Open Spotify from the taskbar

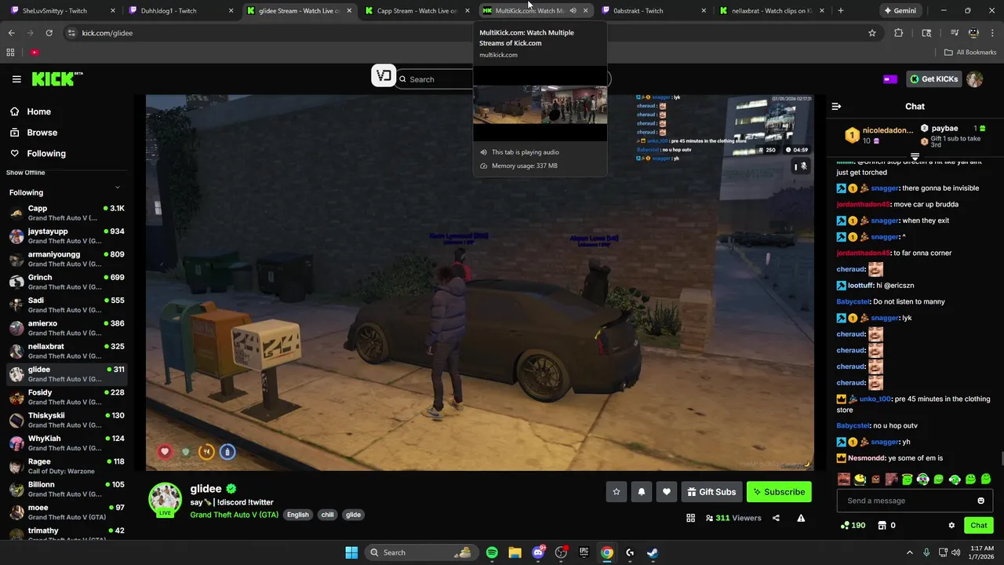click(x=492, y=552)
